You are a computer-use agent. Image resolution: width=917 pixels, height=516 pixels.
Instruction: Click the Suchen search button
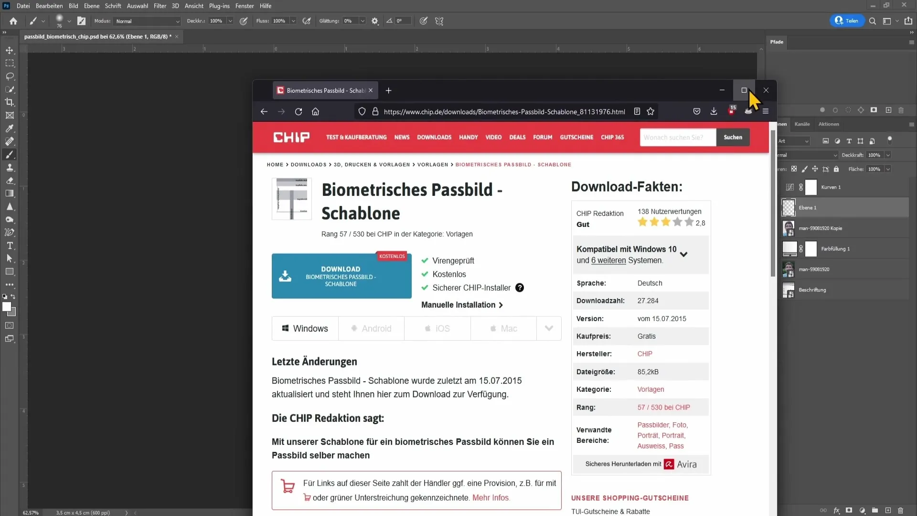(x=733, y=137)
